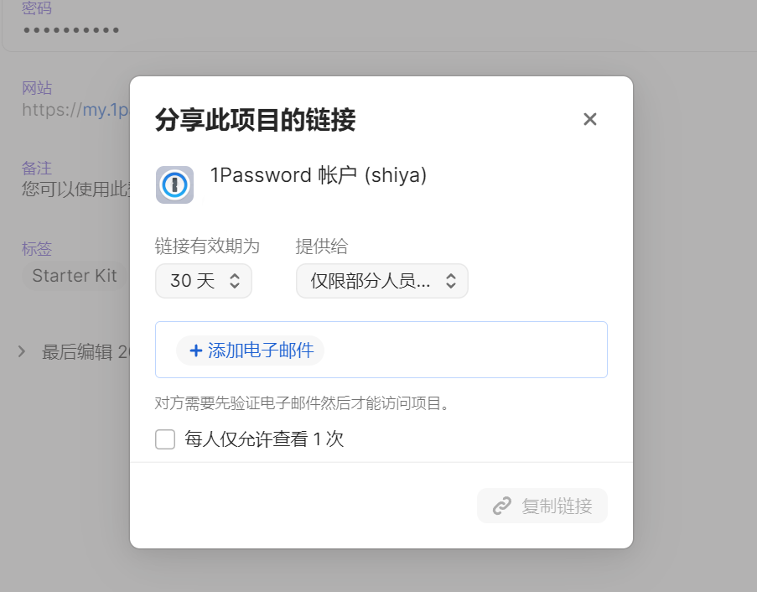Click the 标签 label in background
Image resolution: width=757 pixels, height=592 pixels.
(37, 249)
